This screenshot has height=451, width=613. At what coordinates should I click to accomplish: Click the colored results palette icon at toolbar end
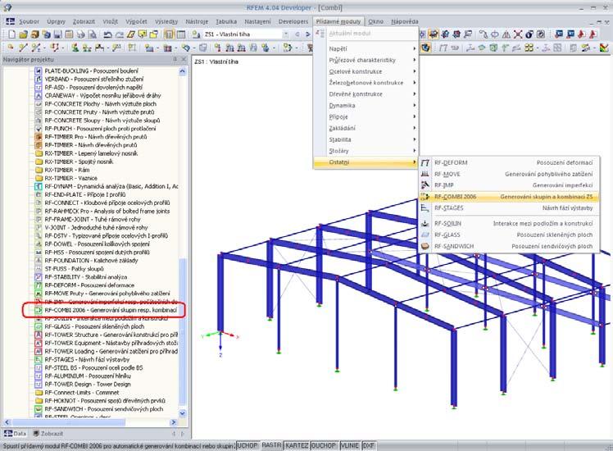point(605,48)
